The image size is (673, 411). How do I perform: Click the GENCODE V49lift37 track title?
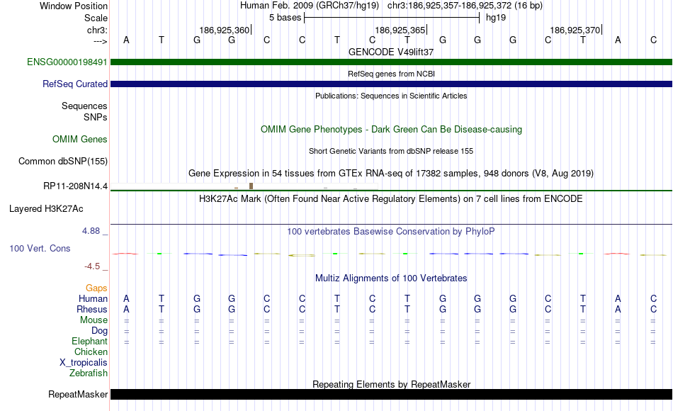click(391, 52)
